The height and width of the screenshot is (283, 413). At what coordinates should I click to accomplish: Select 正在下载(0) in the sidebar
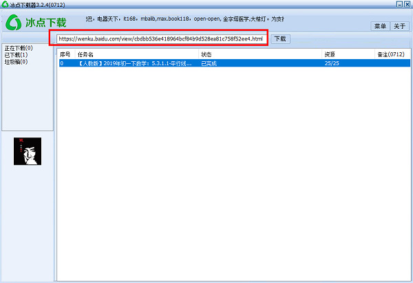click(19, 48)
